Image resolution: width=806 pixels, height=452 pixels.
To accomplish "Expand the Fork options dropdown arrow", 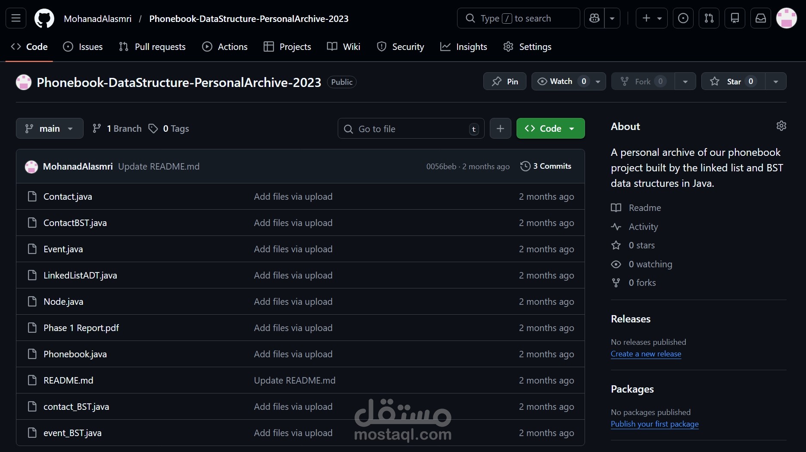I will point(685,81).
